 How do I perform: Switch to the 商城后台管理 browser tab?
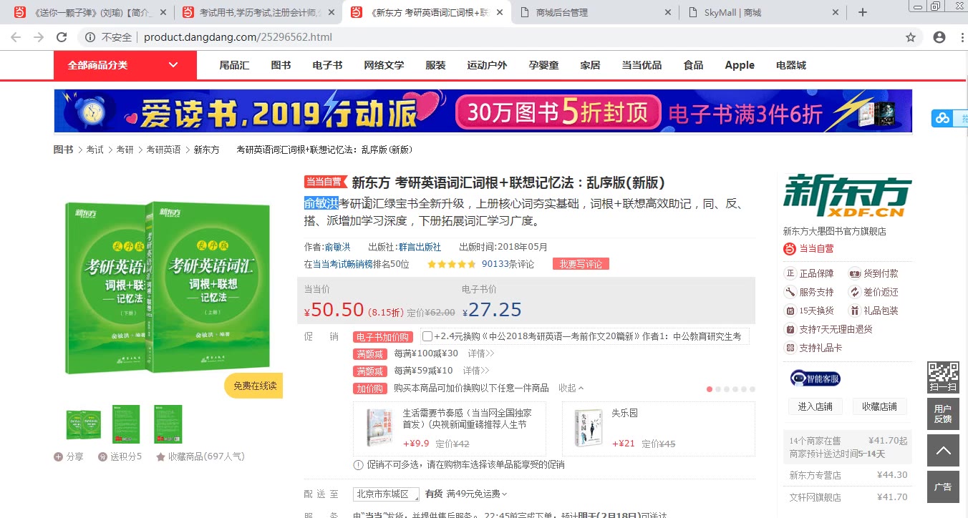(596, 13)
